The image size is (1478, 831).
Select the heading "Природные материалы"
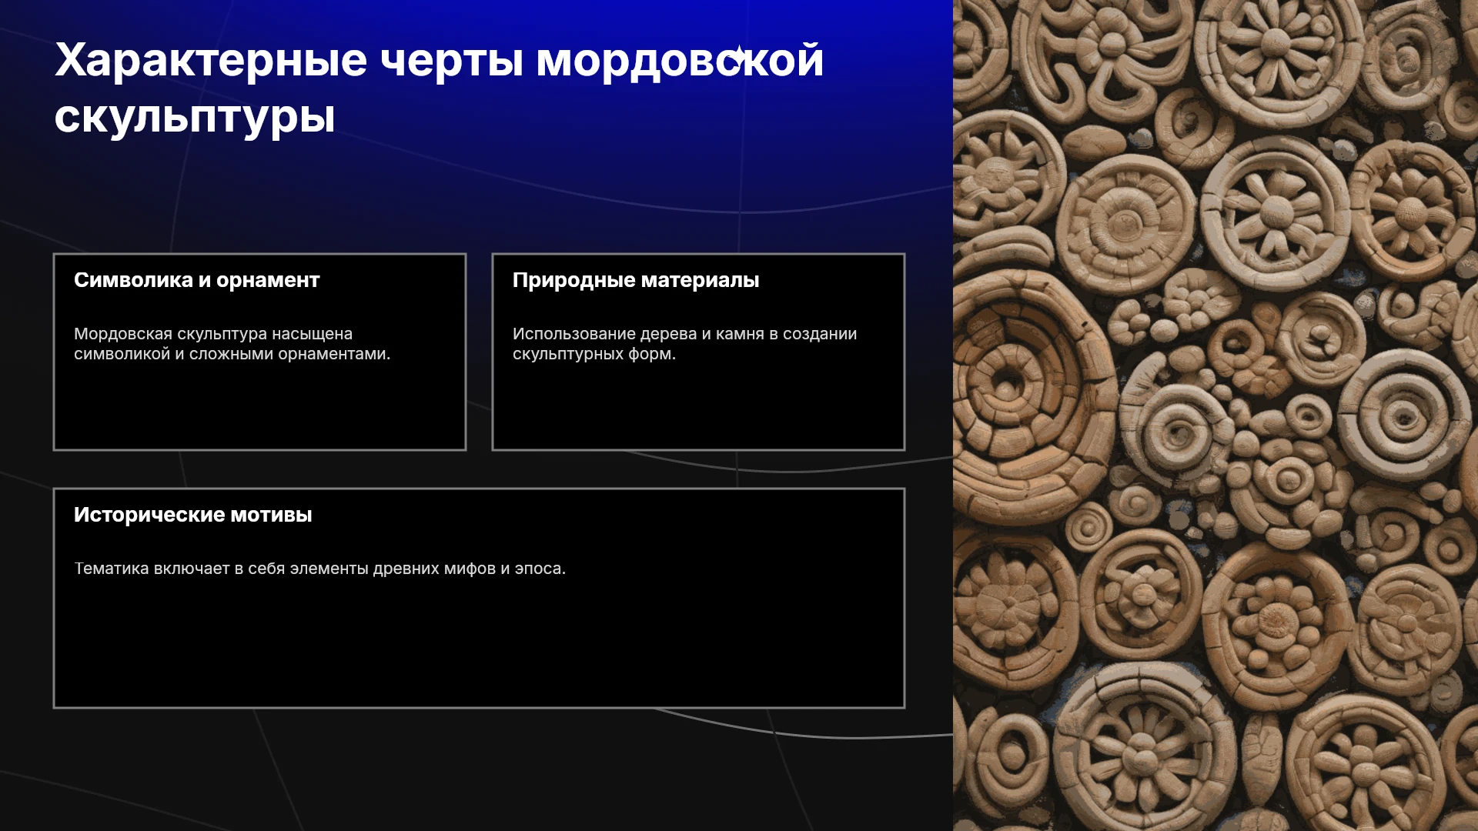coord(636,280)
